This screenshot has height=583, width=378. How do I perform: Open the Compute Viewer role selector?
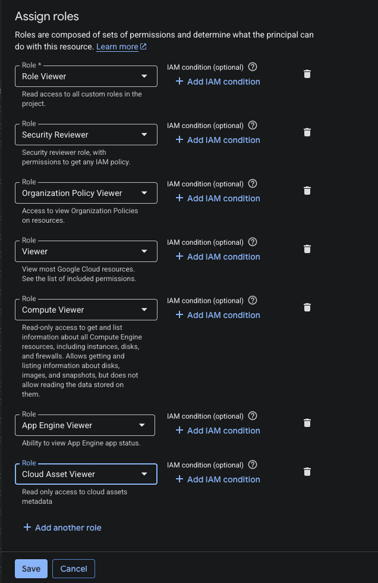coord(86,310)
